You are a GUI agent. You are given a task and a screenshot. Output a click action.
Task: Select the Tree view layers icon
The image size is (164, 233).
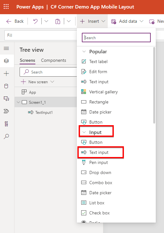tap(6, 61)
